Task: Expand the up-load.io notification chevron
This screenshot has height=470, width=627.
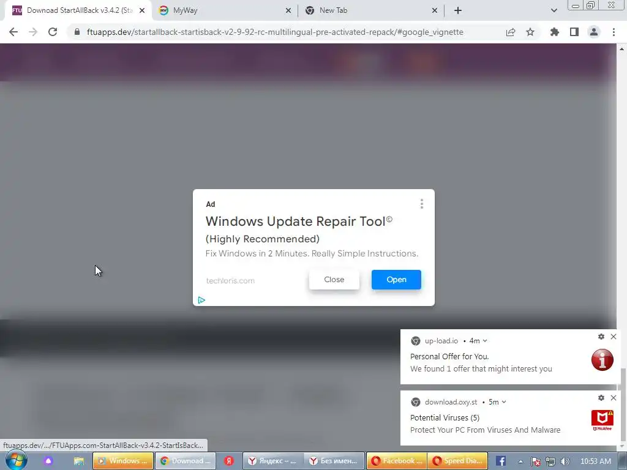Action: (x=485, y=341)
